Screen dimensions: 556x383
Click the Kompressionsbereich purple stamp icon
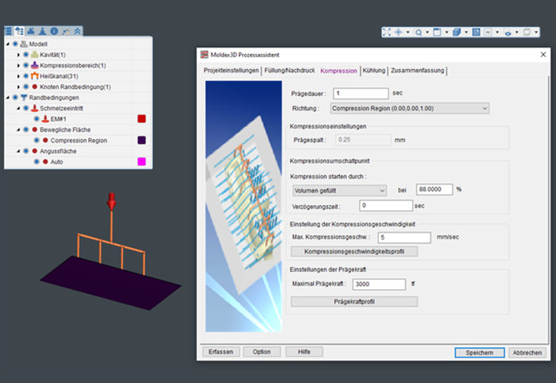point(34,65)
